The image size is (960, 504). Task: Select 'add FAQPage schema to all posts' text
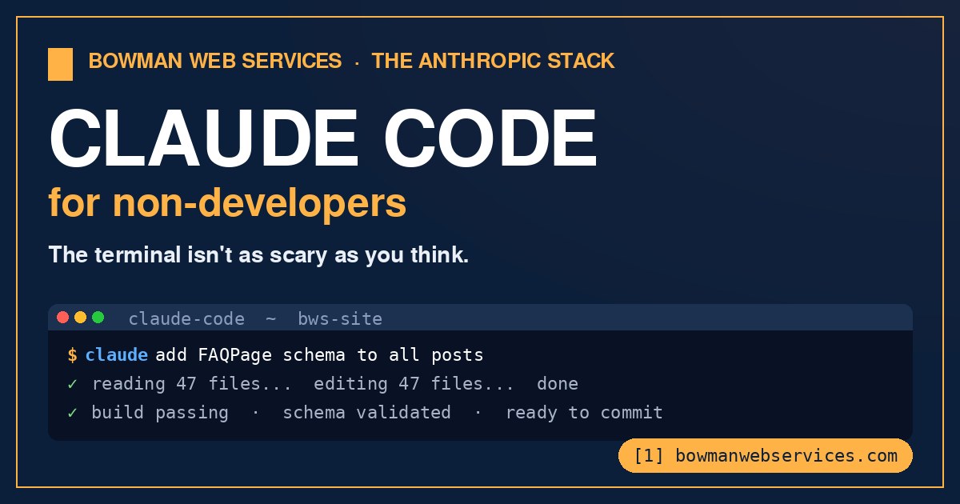click(319, 354)
